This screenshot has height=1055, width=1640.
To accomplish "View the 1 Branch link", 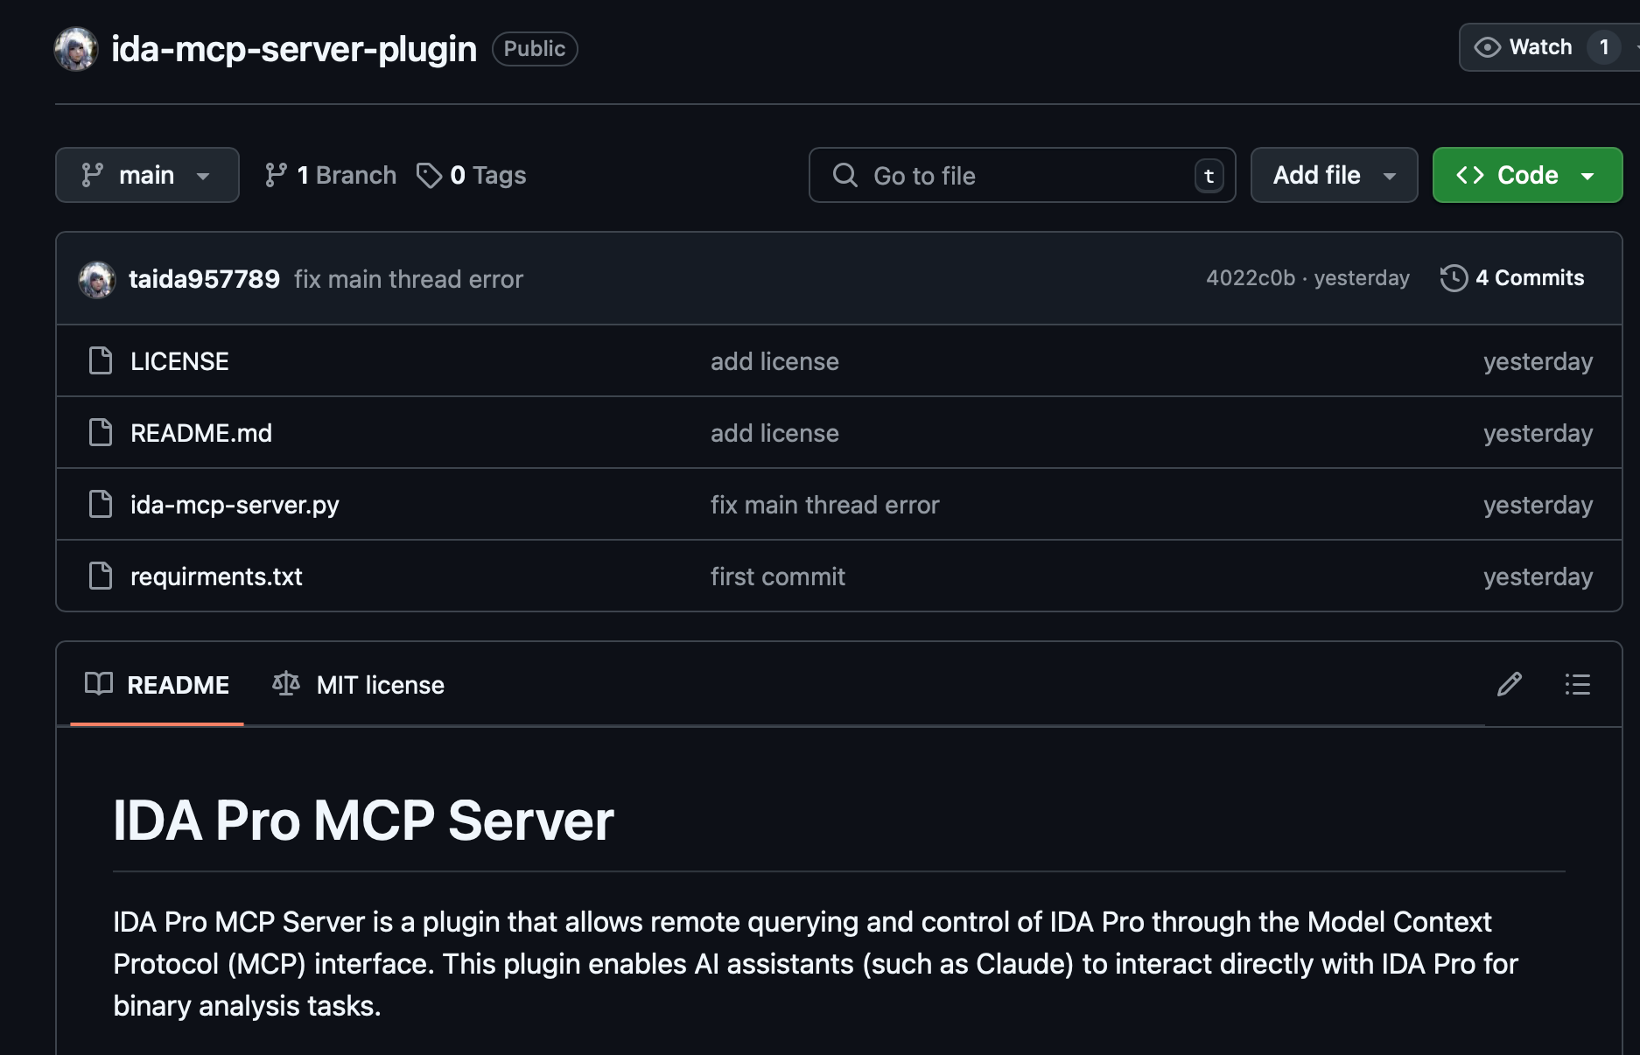I will point(330,175).
